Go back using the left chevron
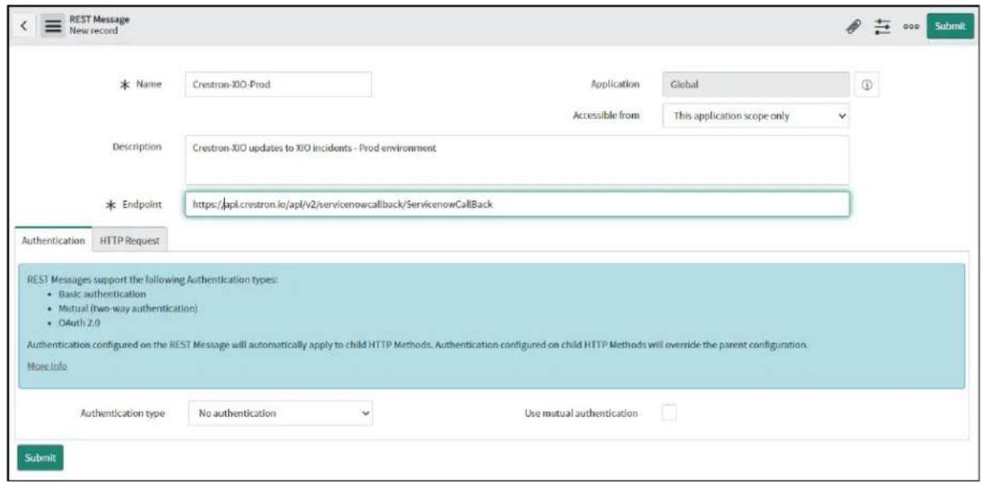This screenshot has height=482, width=981. [23, 26]
